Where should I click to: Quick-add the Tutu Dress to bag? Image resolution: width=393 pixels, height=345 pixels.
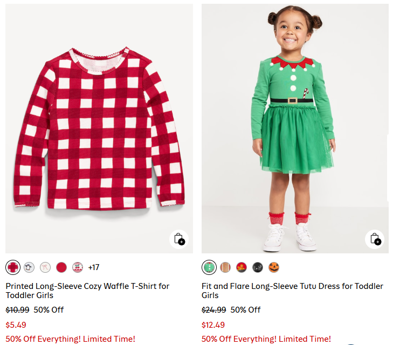[x=375, y=239]
